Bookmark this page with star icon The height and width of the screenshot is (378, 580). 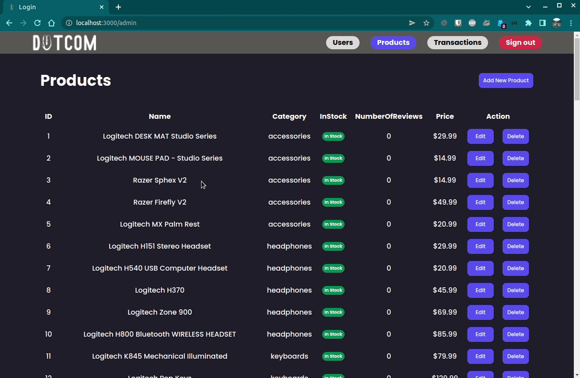pyautogui.click(x=426, y=23)
